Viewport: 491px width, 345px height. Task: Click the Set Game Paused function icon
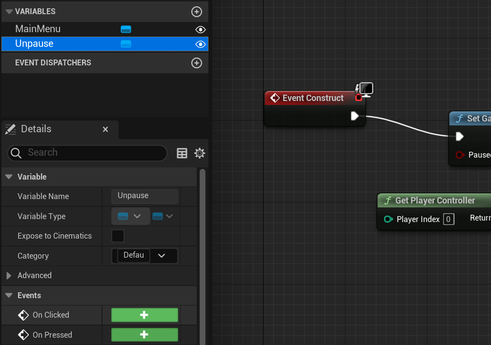tap(459, 119)
